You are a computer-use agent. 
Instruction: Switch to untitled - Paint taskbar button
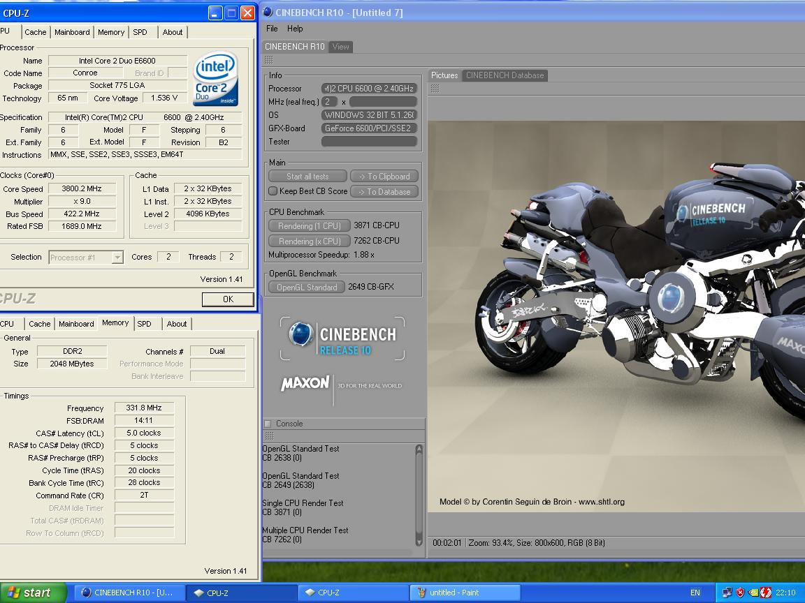[x=465, y=593]
